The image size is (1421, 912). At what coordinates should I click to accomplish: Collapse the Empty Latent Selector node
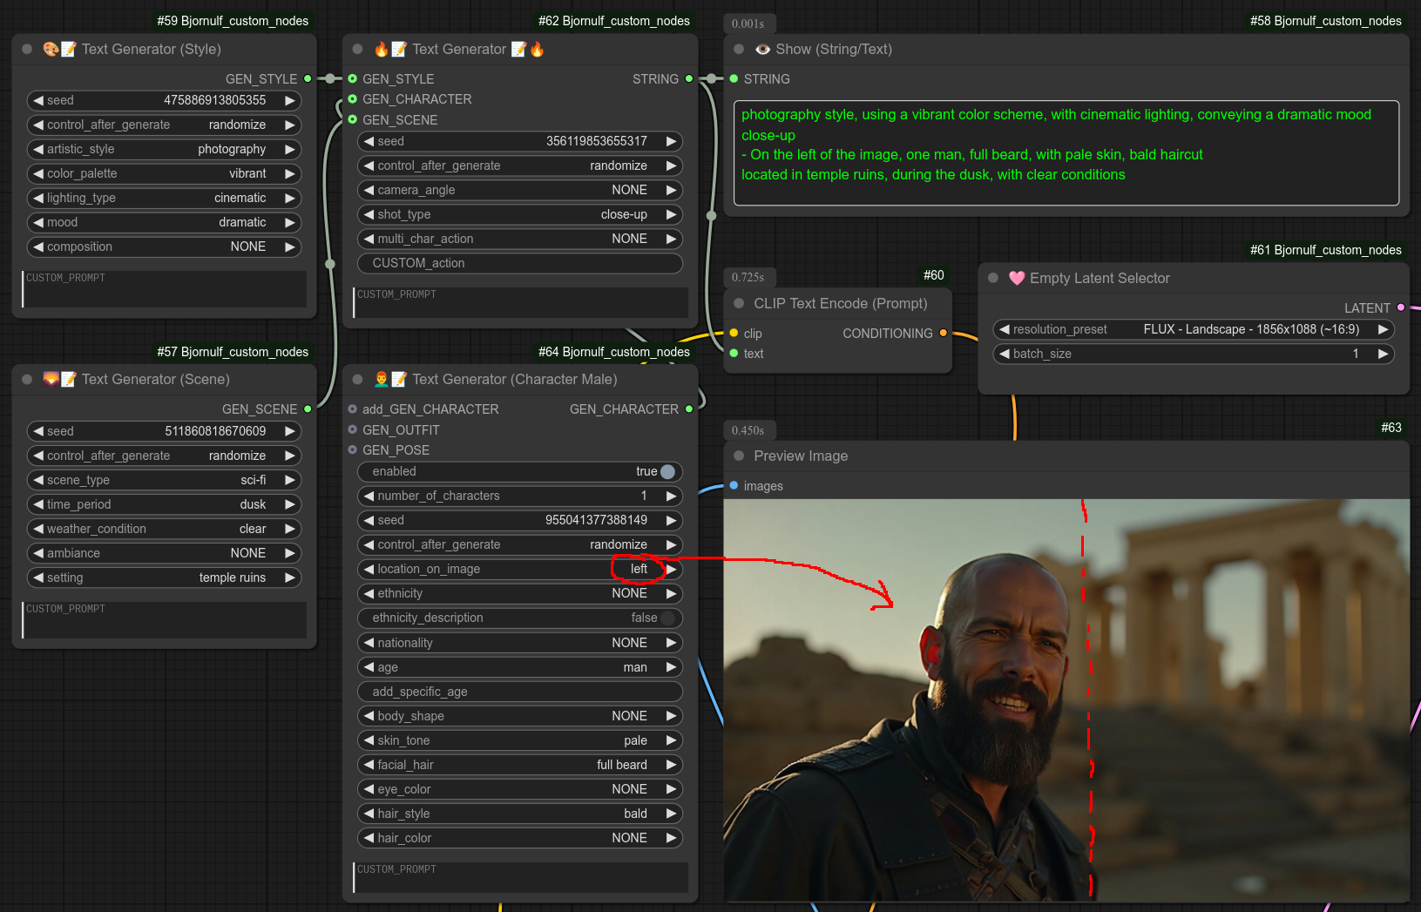(x=993, y=279)
